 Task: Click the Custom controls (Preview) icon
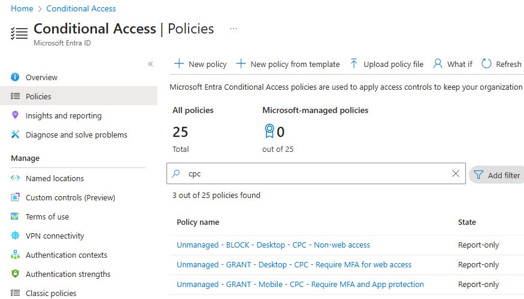coord(16,197)
